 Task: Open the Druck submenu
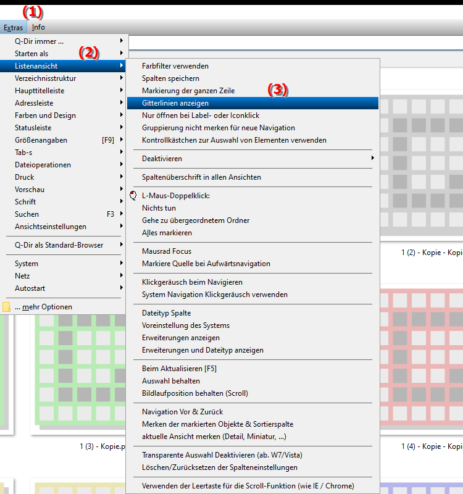(63, 177)
